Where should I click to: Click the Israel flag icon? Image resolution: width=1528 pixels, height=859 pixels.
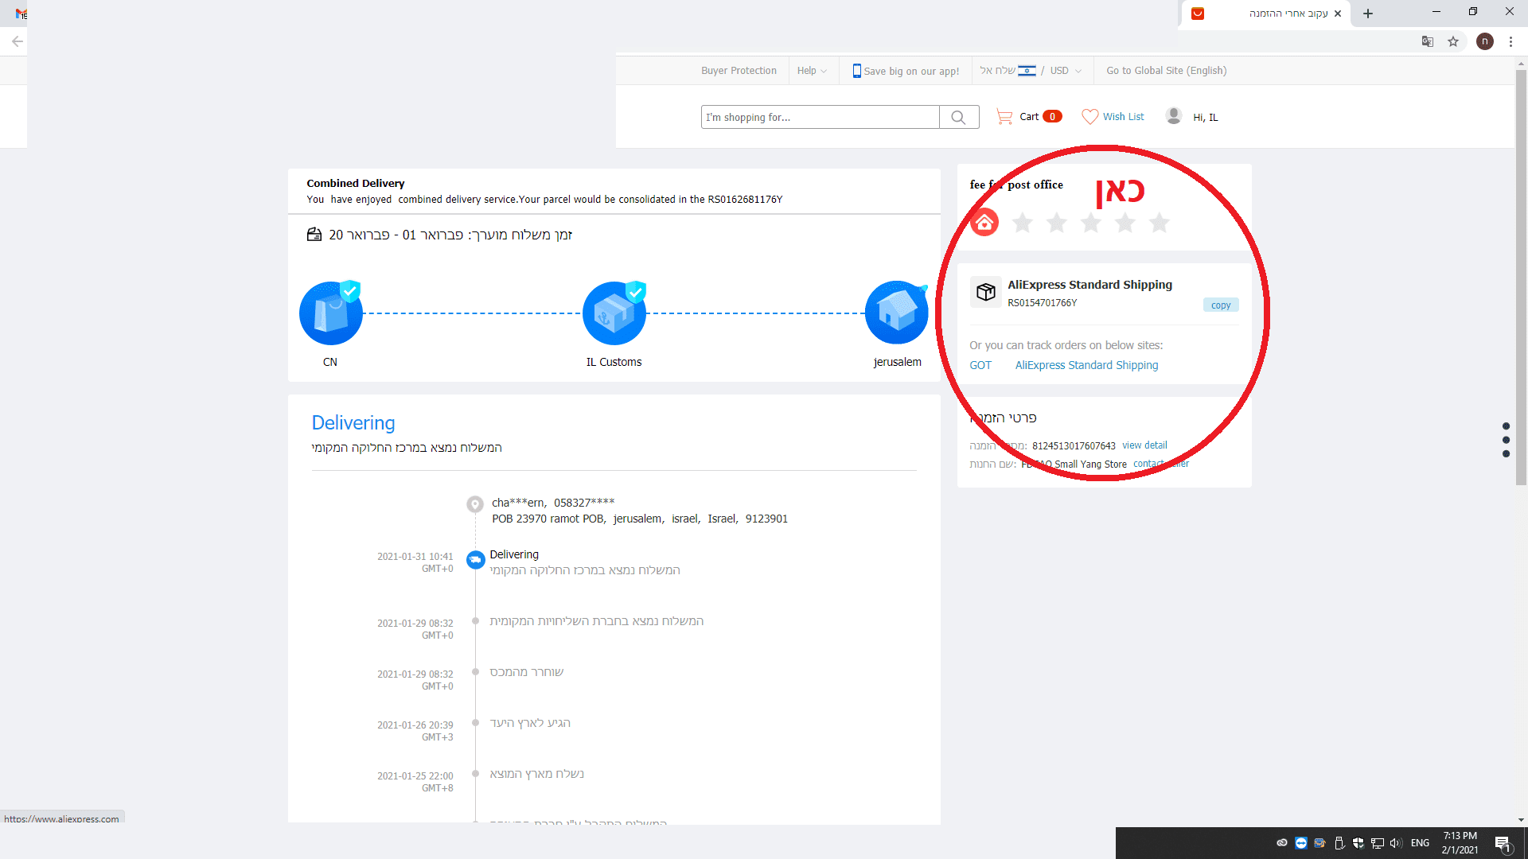pos(1027,70)
